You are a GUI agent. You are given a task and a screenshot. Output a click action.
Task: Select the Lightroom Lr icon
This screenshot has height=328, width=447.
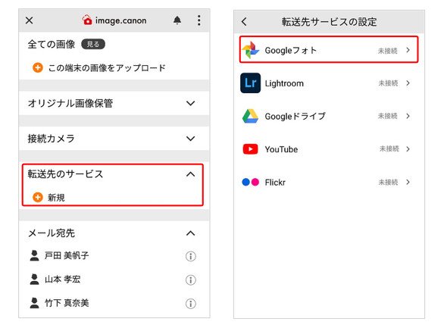coord(250,83)
